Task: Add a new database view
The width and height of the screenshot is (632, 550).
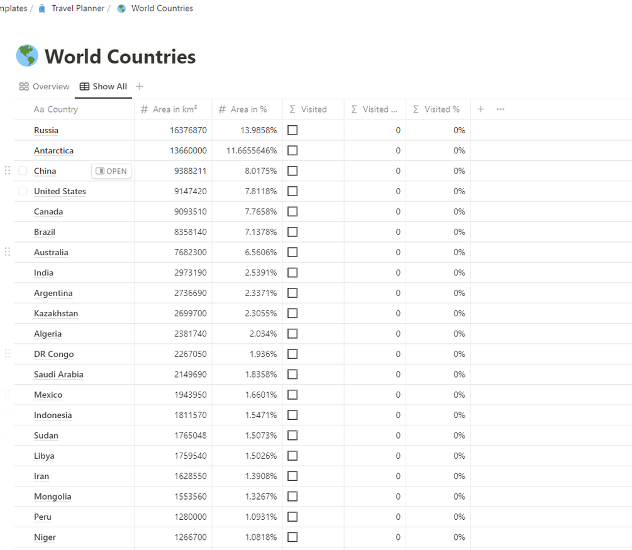Action: pyautogui.click(x=140, y=87)
